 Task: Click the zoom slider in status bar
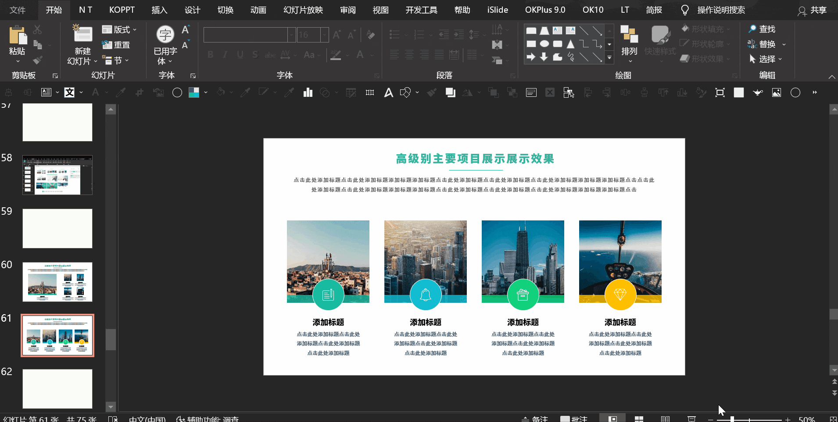pos(732,419)
